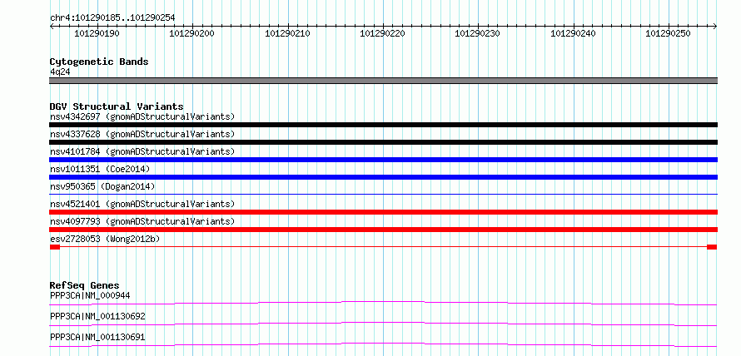The width and height of the screenshot is (741, 356).
Task: Select the RefSeq Genes track title
Action: [x=85, y=285]
